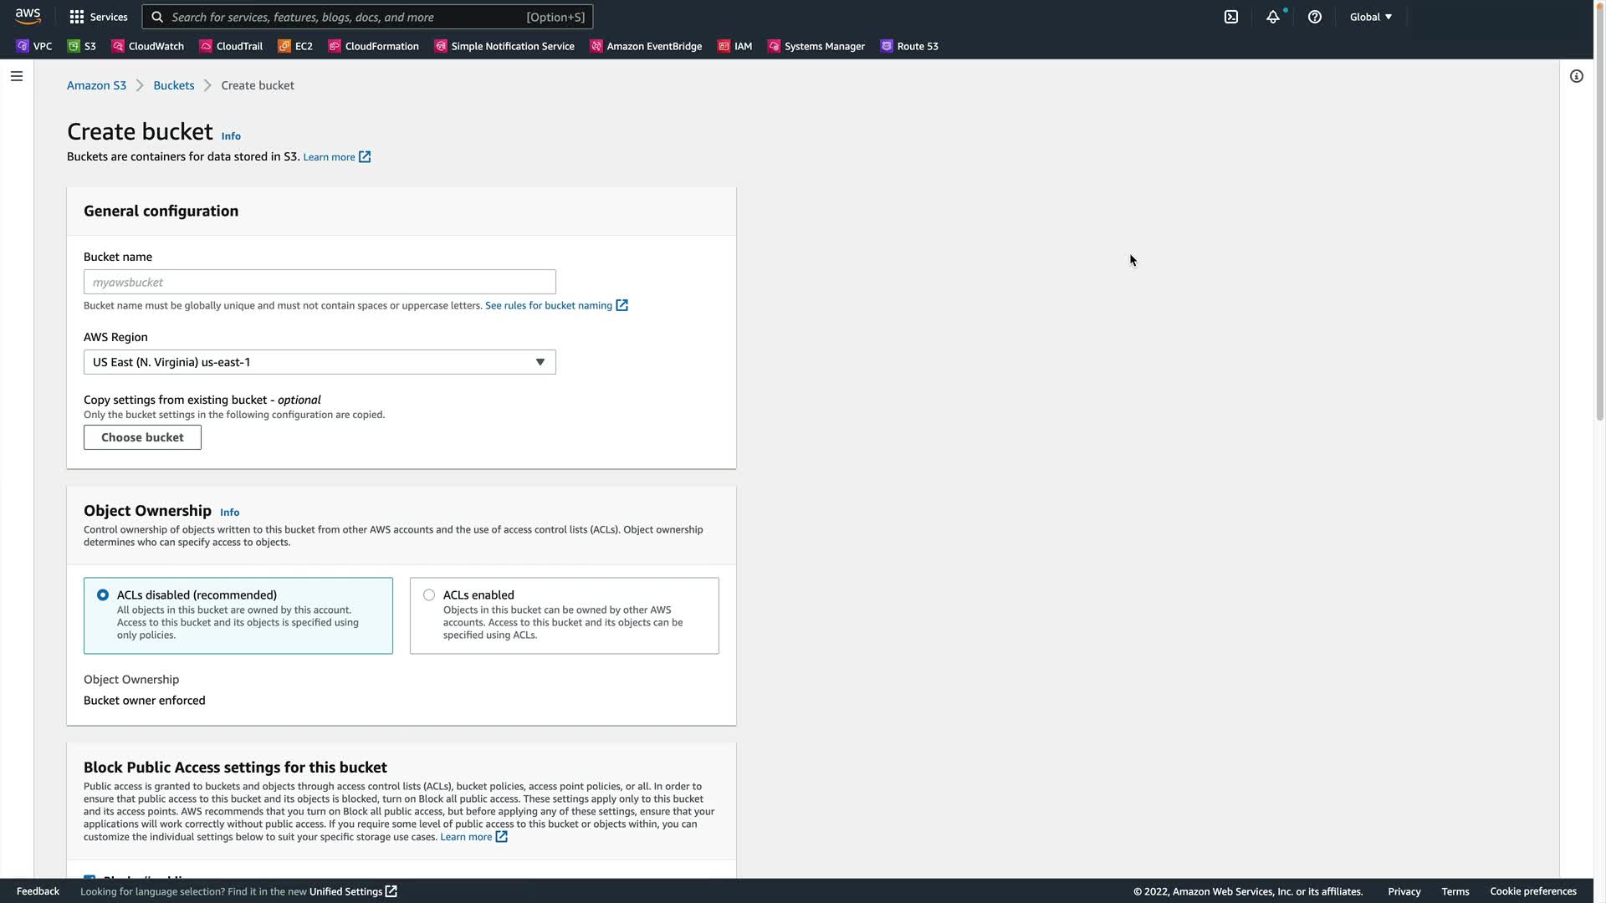The image size is (1606, 903).
Task: Click the Choose bucket button
Action: [142, 437]
